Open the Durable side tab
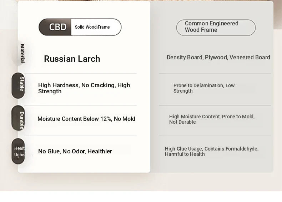This screenshot has width=282, height=202. pos(18,118)
